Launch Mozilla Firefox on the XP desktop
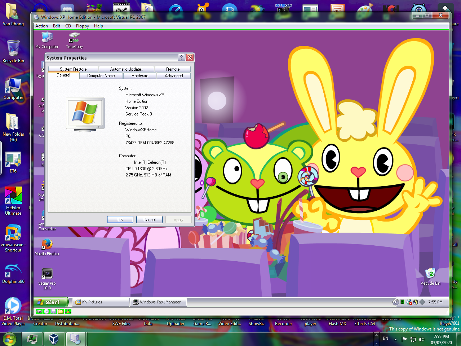The image size is (461, 346). pyautogui.click(x=47, y=247)
